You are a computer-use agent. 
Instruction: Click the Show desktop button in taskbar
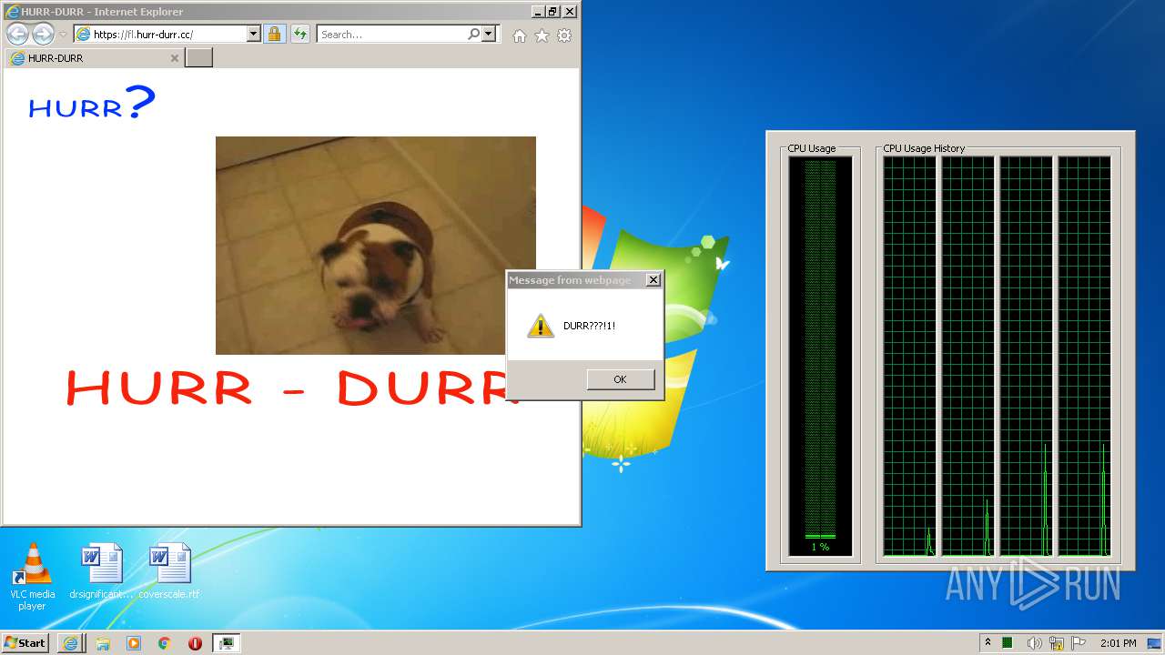(1155, 642)
